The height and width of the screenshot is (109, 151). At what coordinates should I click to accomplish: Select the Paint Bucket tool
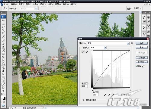(x=3, y=57)
